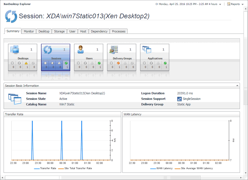Screen dimensions: 248x180
Task: Click Delivery Groups warning status icon
Action: click(x=125, y=63)
